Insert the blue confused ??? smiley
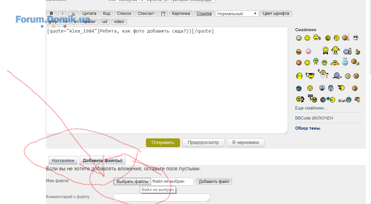The width and height of the screenshot is (371, 204). (x=345, y=62)
